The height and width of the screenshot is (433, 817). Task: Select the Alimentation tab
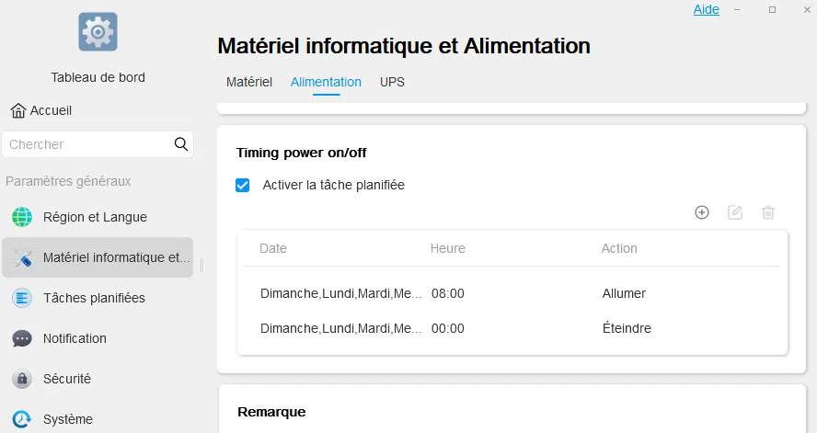326,82
